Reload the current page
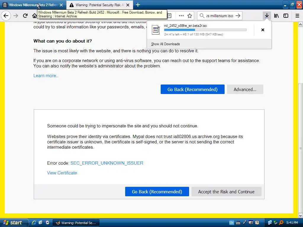 (x=25, y=16)
